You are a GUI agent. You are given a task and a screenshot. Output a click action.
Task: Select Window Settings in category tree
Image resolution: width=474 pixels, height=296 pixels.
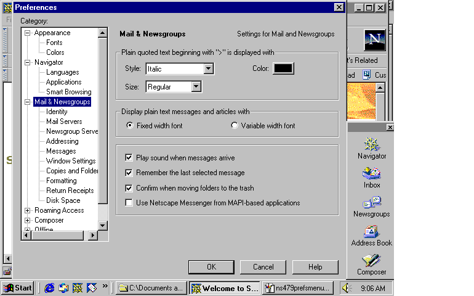point(71,161)
